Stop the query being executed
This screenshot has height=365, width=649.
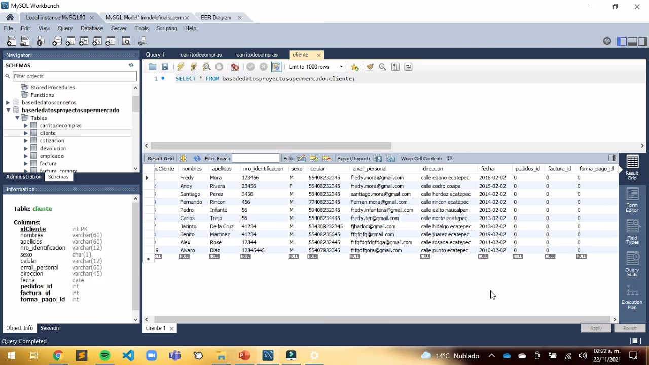click(219, 67)
